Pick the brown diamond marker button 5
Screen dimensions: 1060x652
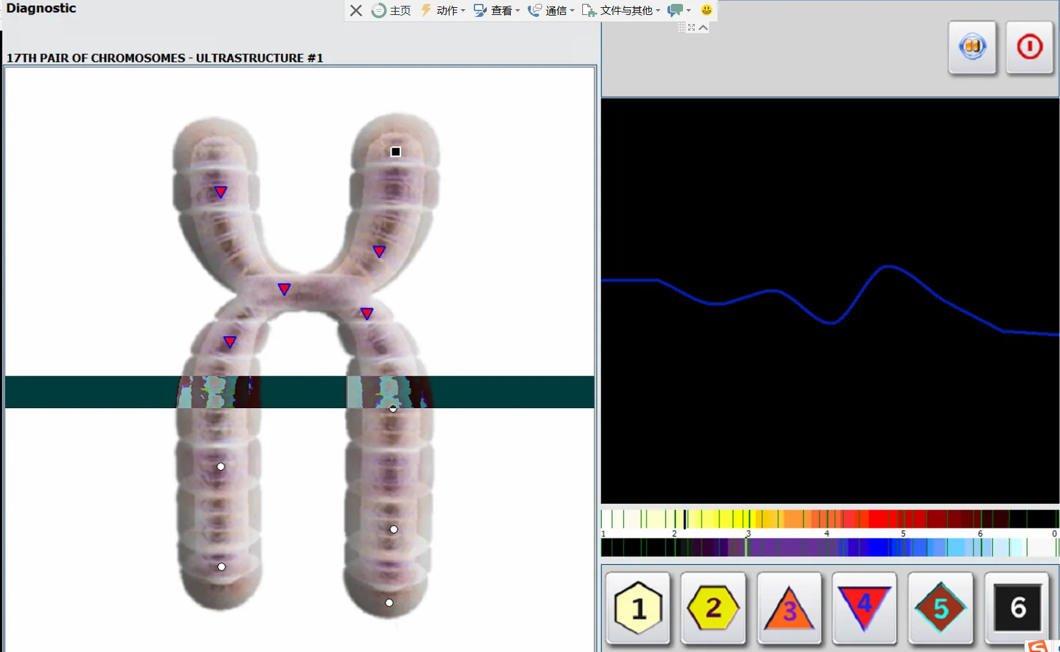[940, 608]
